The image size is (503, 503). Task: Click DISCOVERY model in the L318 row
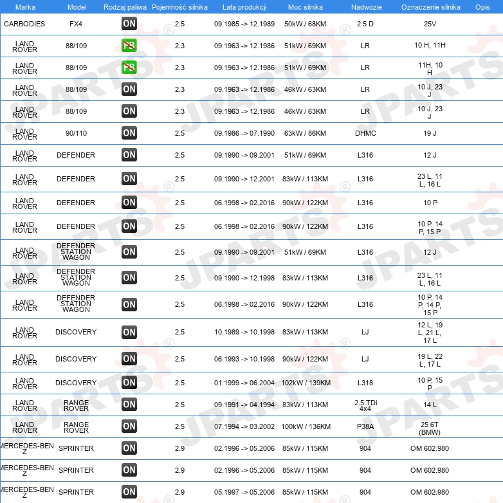pyautogui.click(x=76, y=383)
